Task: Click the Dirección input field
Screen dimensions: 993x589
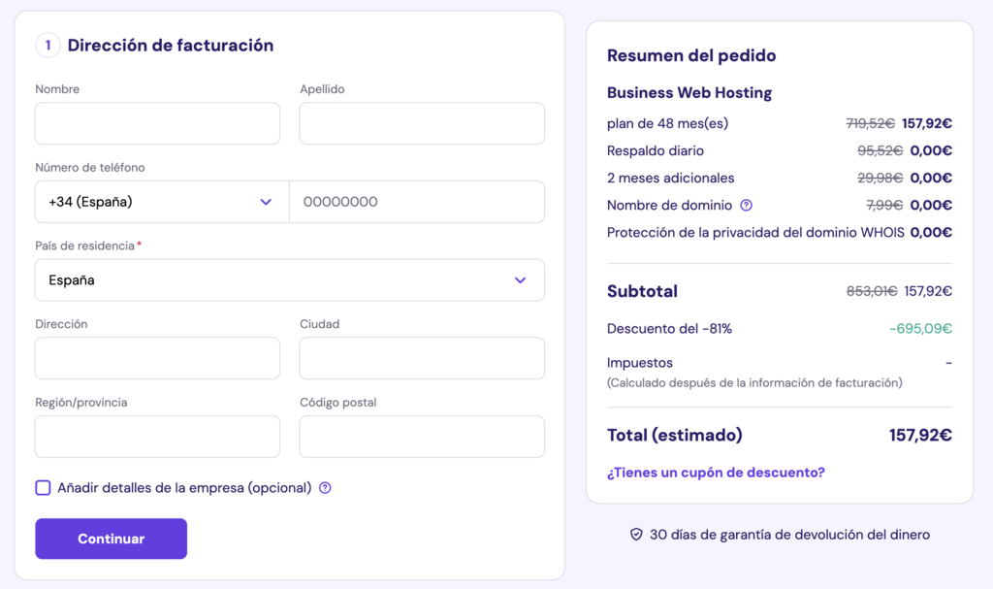Action: tap(157, 358)
